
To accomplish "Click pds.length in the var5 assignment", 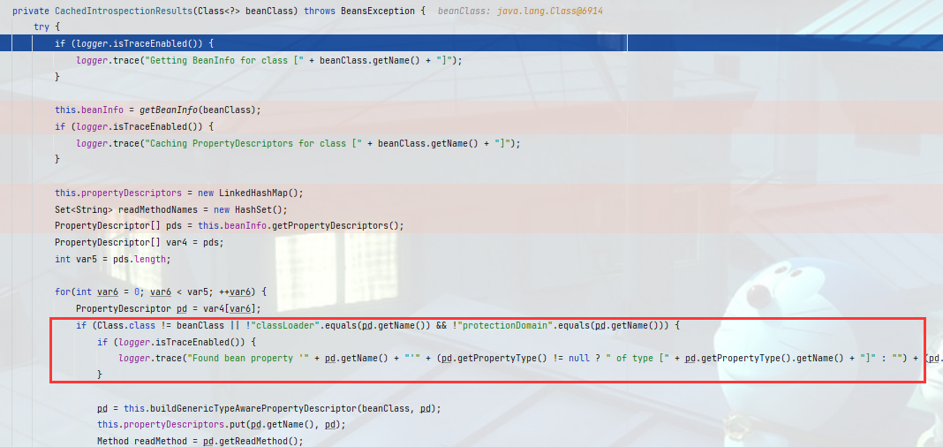I will (x=134, y=259).
